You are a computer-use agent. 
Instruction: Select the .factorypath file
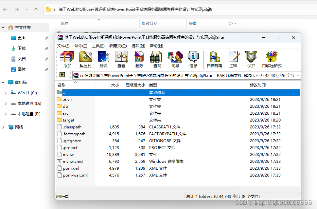point(178,134)
